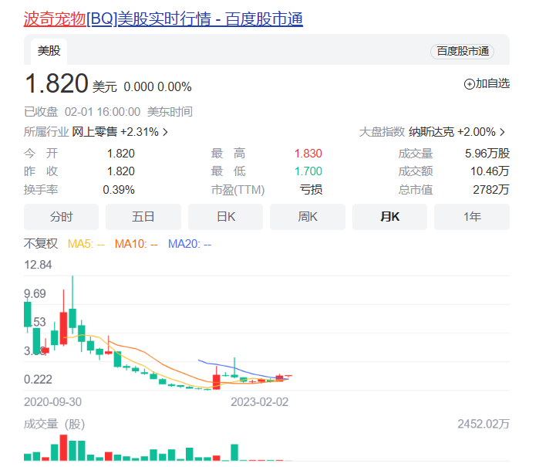
Task: Click the 不复权 adjustment option
Action: 41,244
